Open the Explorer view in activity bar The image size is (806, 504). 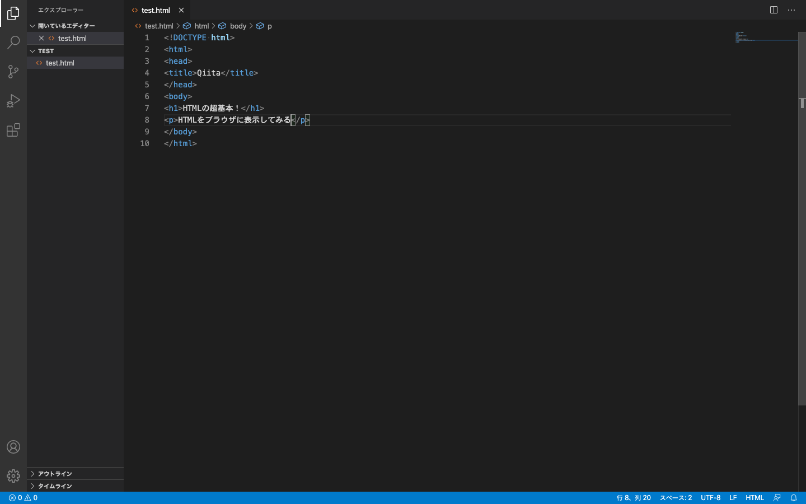[13, 13]
